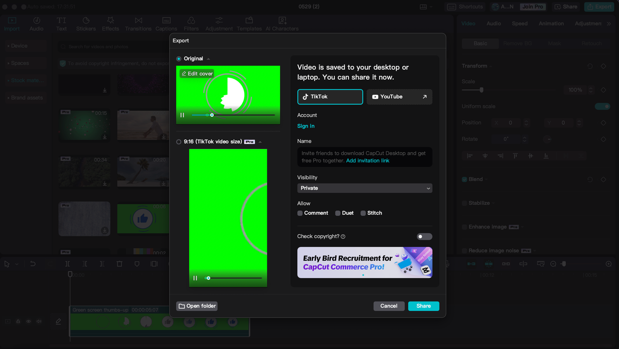619x349 pixels.
Task: Open the Animation tab in the inspector
Action: coord(551,24)
